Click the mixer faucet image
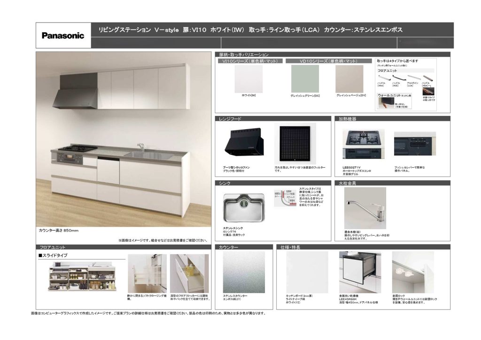The height and width of the screenshot is (340, 481). point(365,207)
